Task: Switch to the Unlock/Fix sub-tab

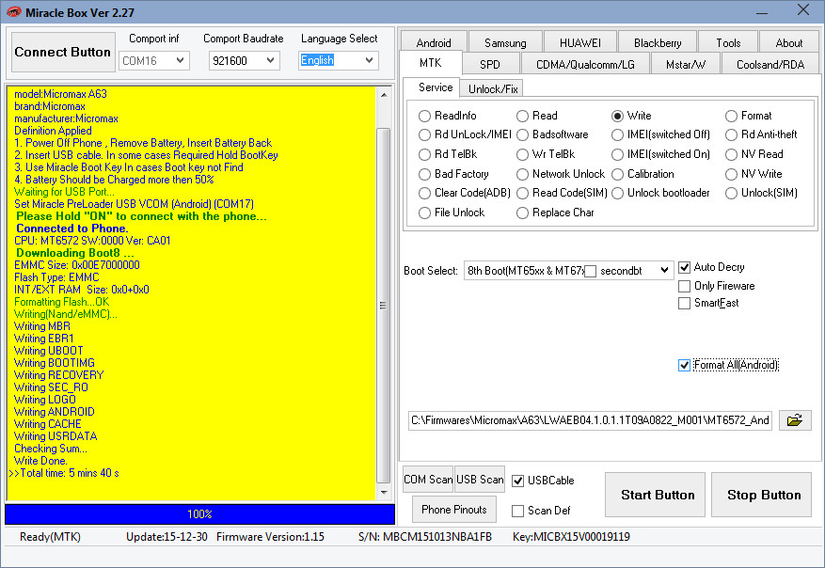Action: (493, 89)
